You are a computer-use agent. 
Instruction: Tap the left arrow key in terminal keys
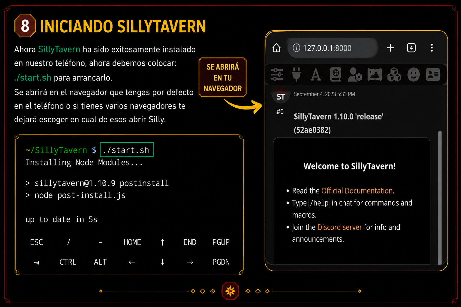point(132,262)
